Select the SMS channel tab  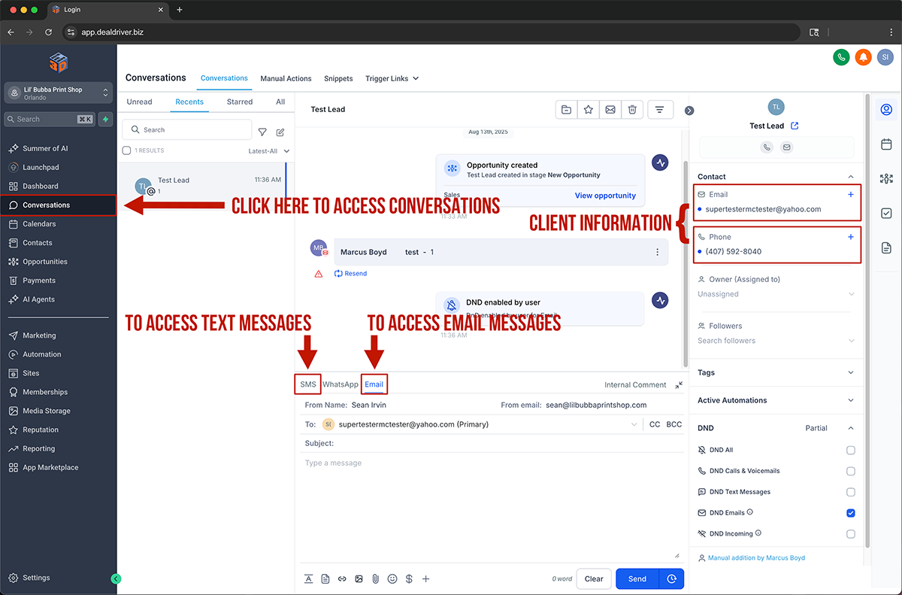point(308,384)
